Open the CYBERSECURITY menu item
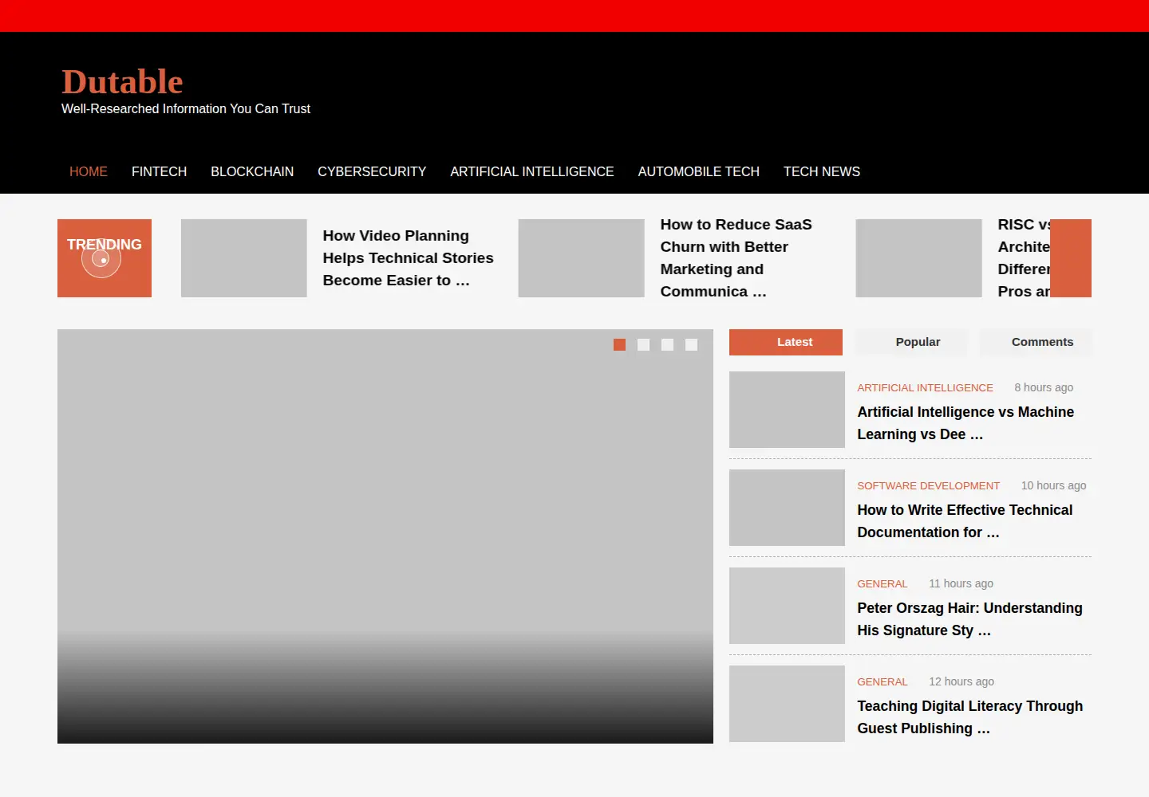1149x797 pixels. [372, 171]
